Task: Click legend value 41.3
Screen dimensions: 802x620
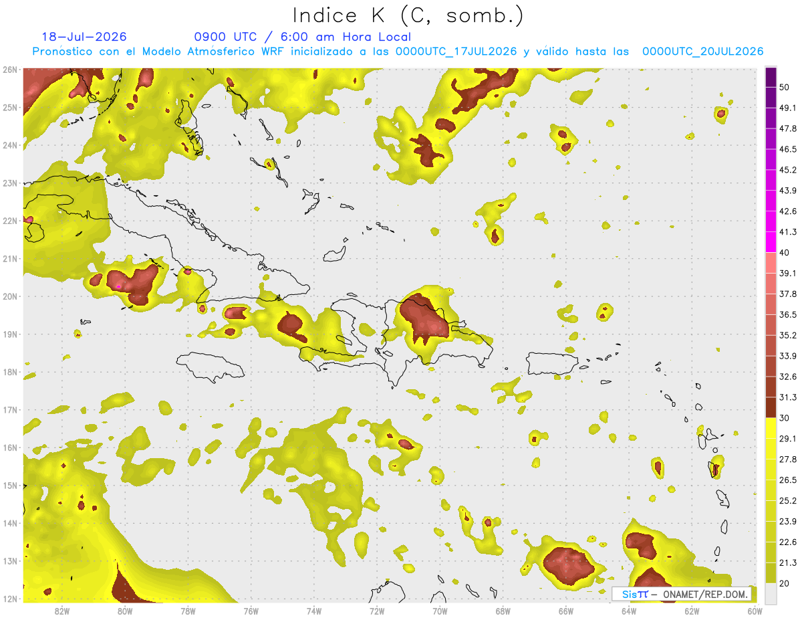Action: pyautogui.click(x=787, y=232)
